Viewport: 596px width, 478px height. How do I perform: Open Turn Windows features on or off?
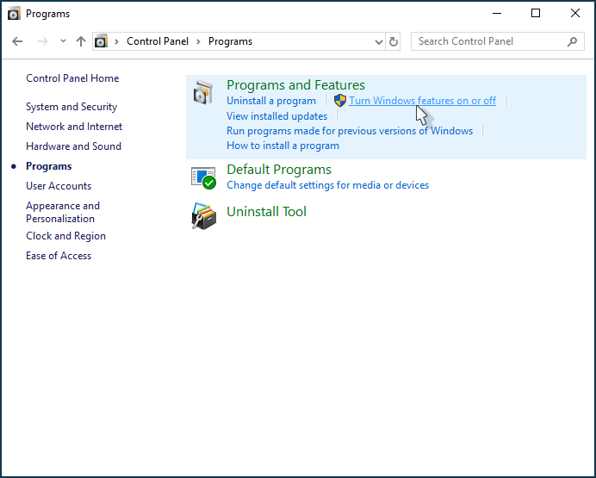pyautogui.click(x=422, y=101)
